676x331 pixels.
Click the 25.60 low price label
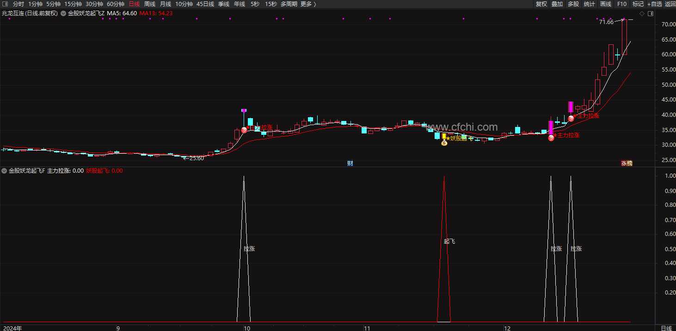point(196,158)
